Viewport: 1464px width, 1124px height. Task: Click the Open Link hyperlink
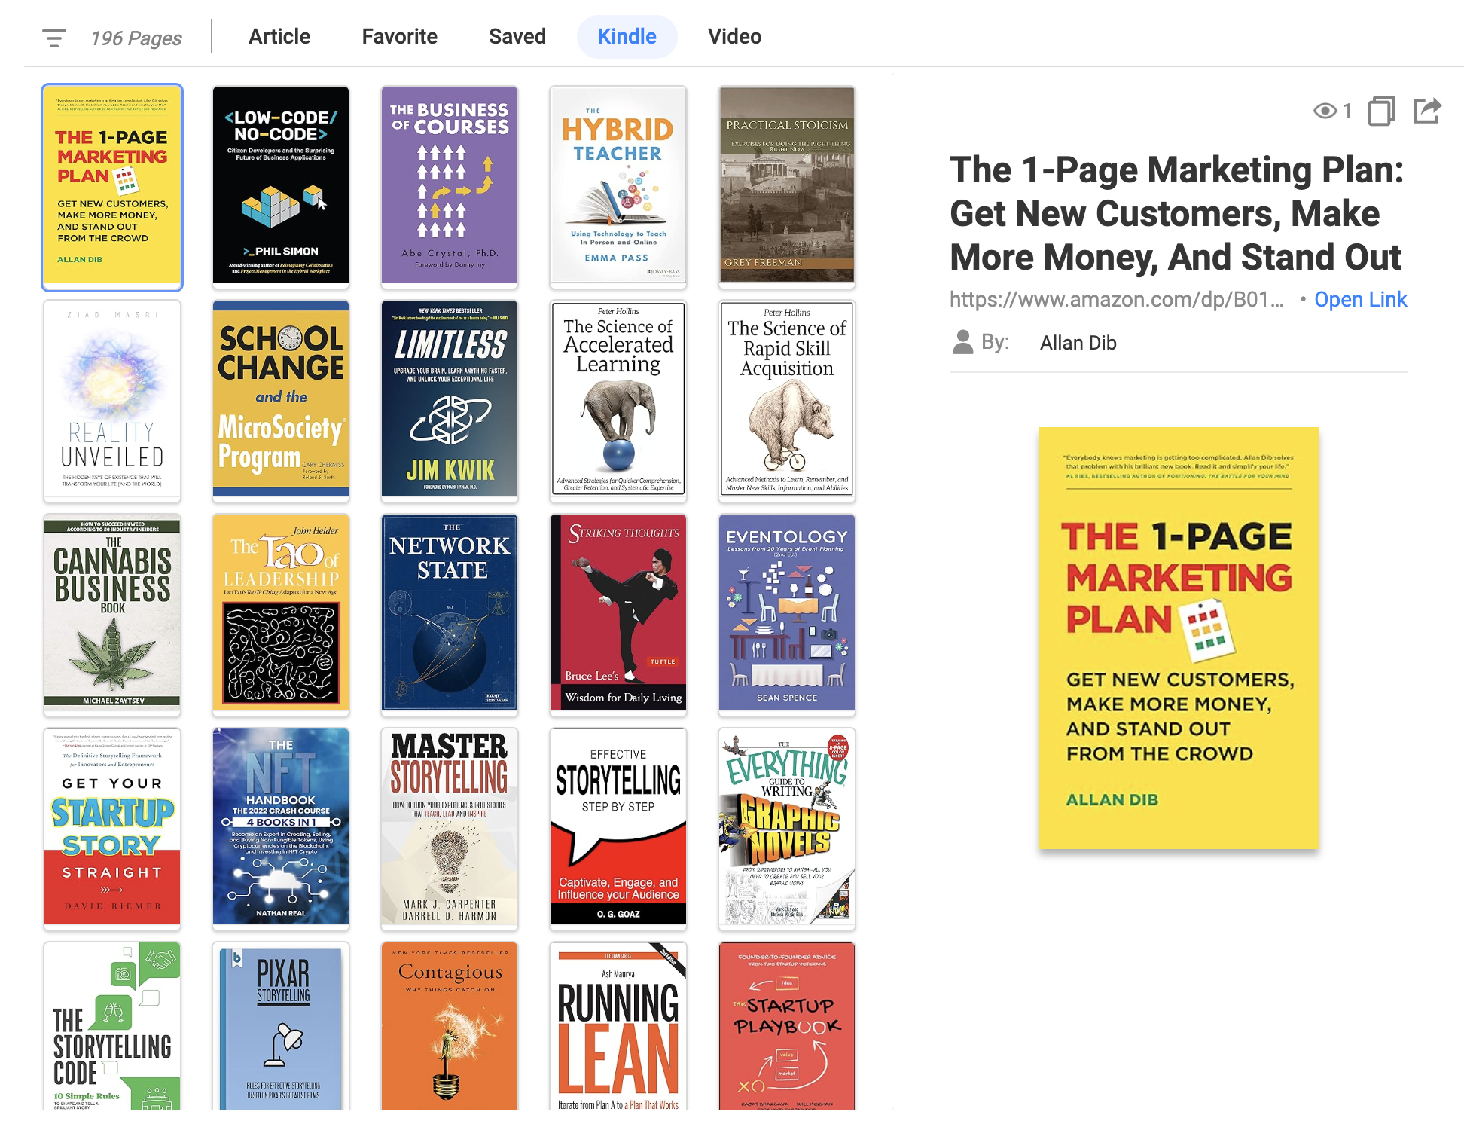point(1360,299)
